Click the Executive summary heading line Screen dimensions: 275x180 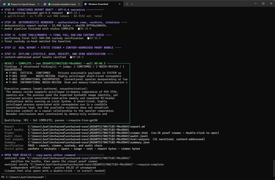point(46,89)
